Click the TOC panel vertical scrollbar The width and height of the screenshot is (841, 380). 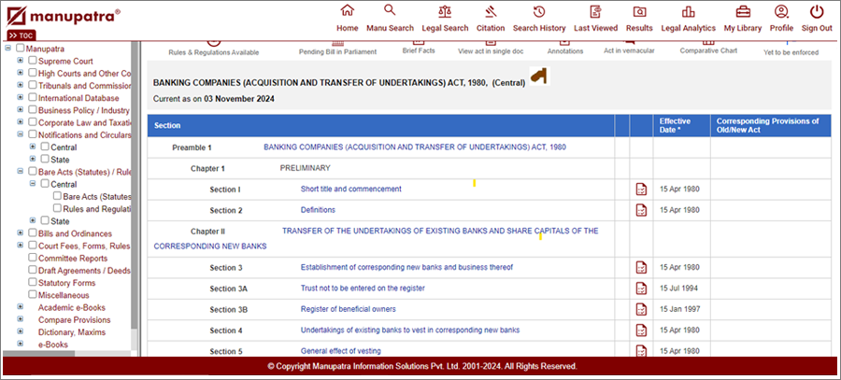[134, 185]
